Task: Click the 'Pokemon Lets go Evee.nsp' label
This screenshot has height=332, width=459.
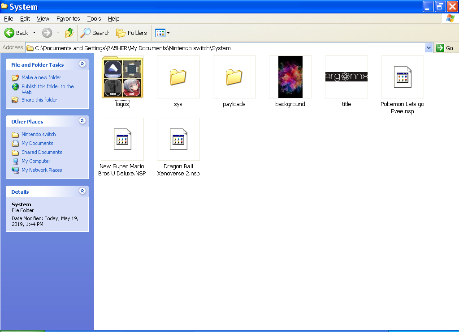Action: (x=403, y=107)
